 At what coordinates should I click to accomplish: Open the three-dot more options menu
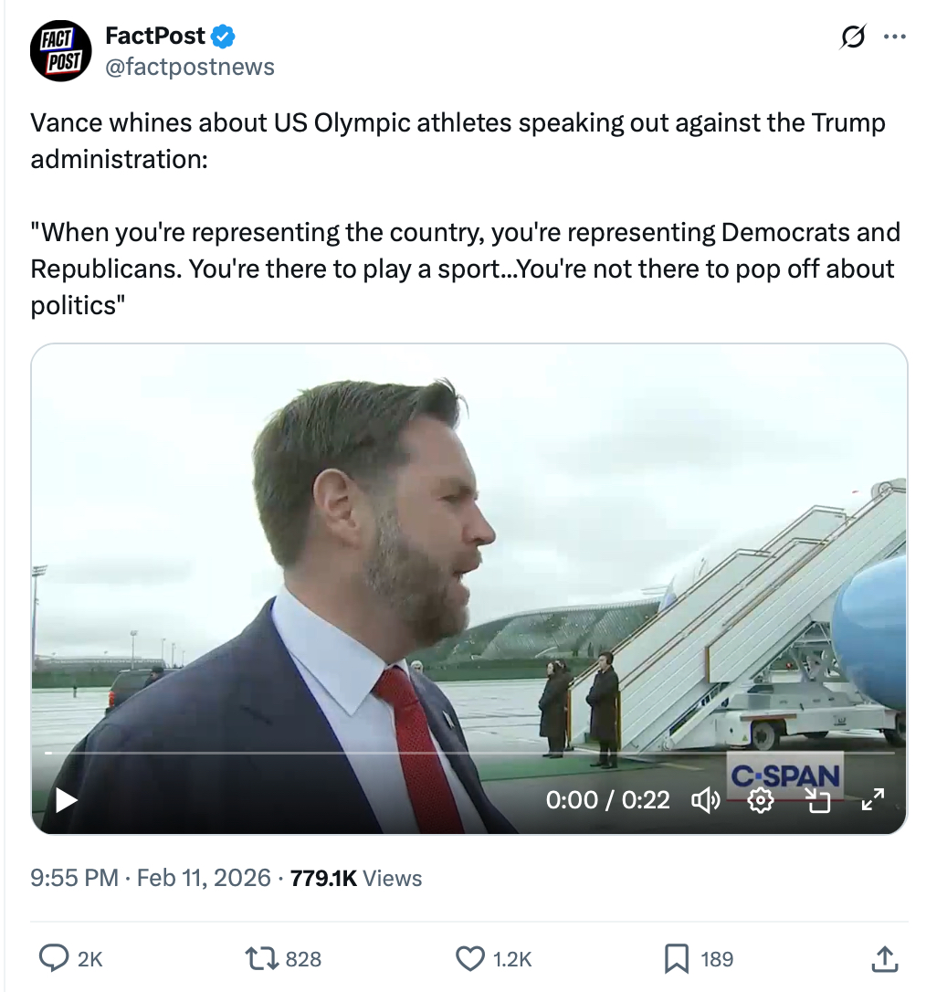(x=895, y=37)
